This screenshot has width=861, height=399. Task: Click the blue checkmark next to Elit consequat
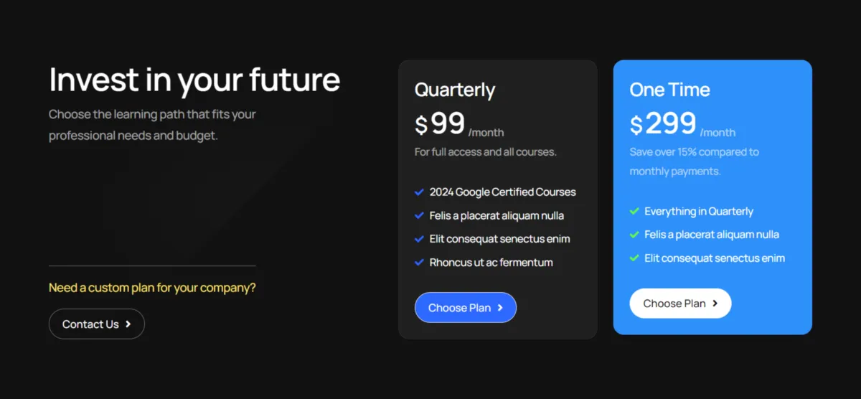[x=419, y=239]
